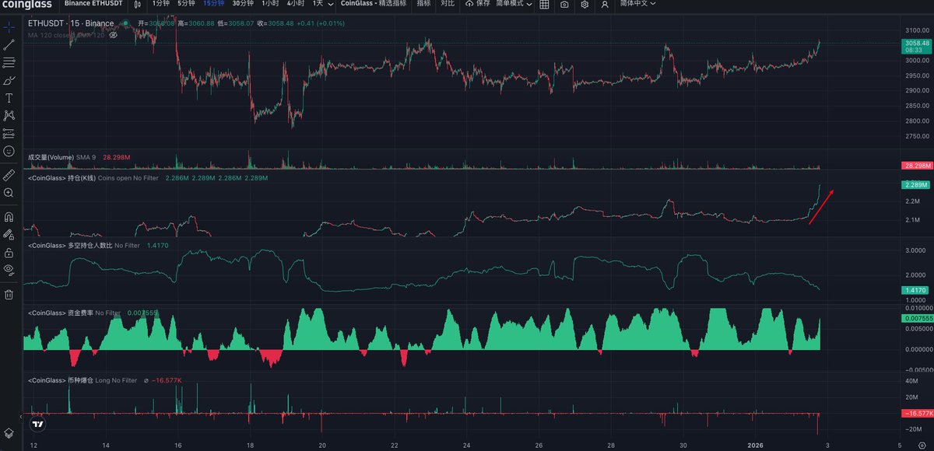Screen dimensions: 934x451
Task: Select the text annotation tool
Action: click(x=9, y=98)
